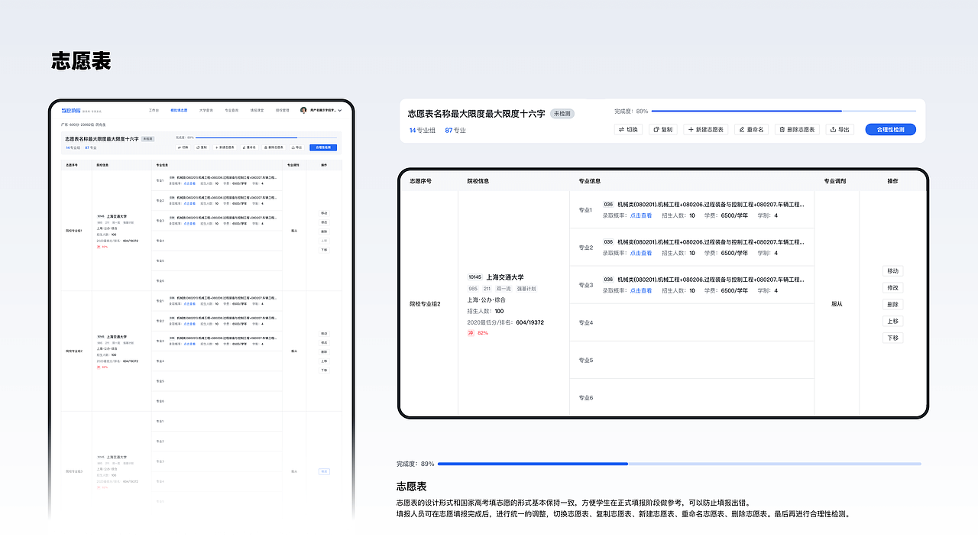The height and width of the screenshot is (550, 978).
Task: Open 工作台 tab in tablet mockup navigation
Action: [x=154, y=110]
